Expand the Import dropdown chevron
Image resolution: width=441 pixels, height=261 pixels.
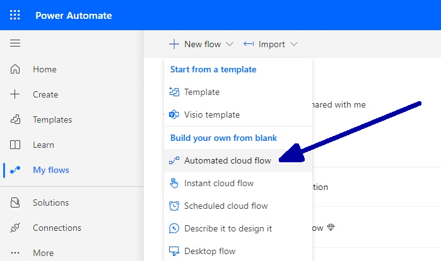[294, 44]
